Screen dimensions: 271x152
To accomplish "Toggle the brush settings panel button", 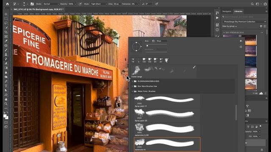I will (x=32, y=4).
